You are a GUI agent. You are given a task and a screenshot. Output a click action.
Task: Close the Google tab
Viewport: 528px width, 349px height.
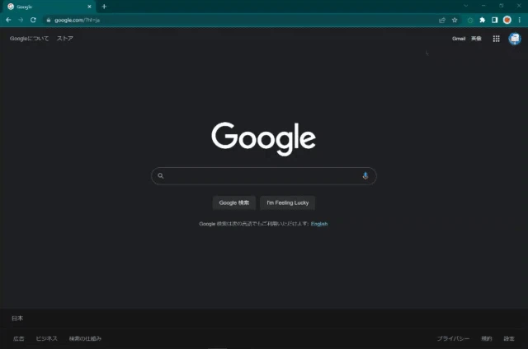coord(89,7)
